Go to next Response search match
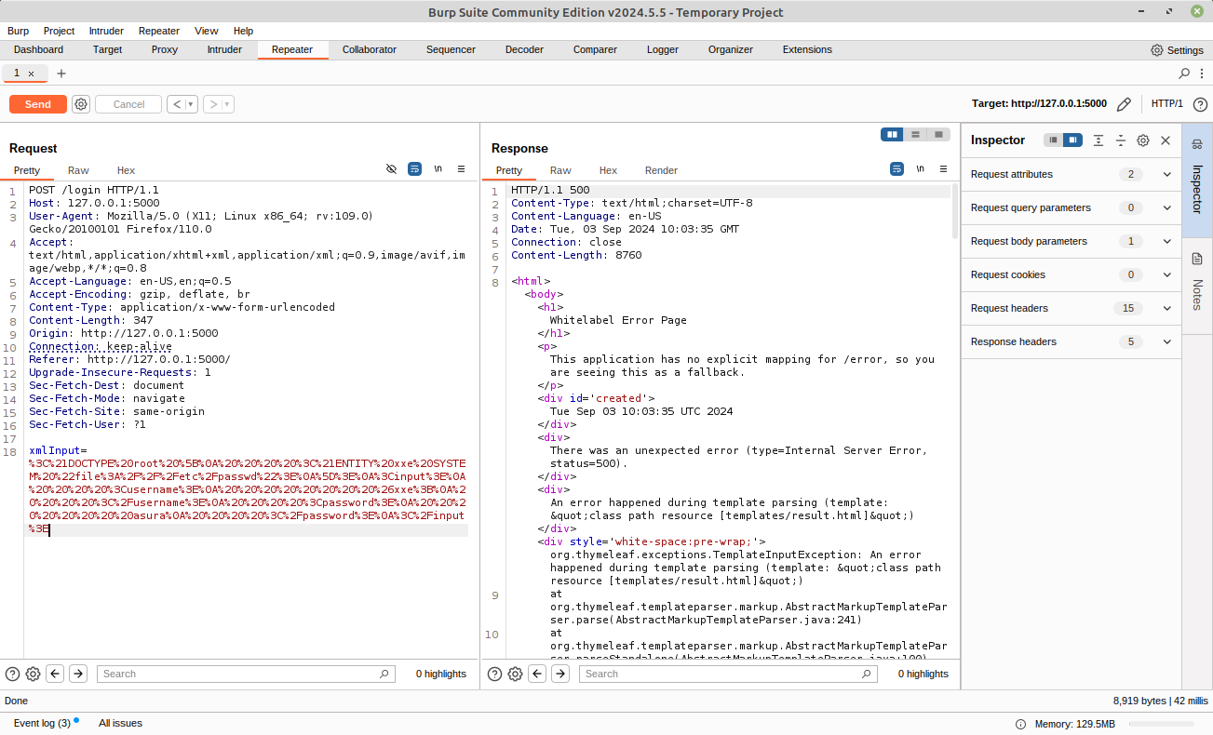 [560, 674]
